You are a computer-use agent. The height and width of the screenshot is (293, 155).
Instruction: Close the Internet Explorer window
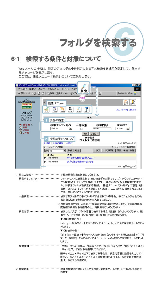point(139,85)
